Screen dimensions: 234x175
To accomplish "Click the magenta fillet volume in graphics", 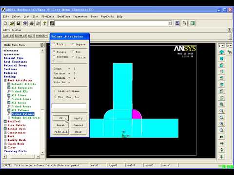I will 136,115.
